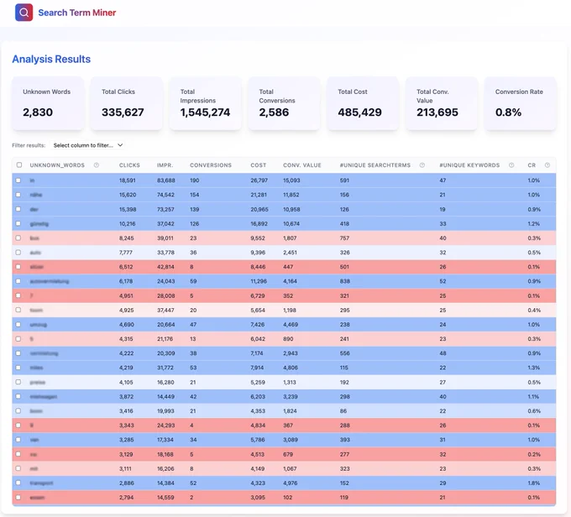
Task: Sort by the CONVERSIONS column header
Action: click(x=211, y=165)
